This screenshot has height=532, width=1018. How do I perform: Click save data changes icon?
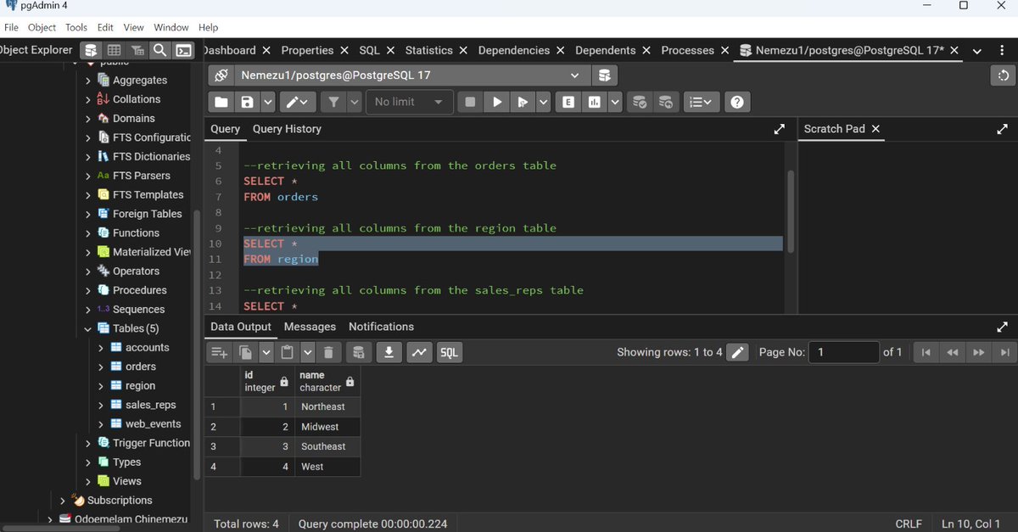point(359,352)
